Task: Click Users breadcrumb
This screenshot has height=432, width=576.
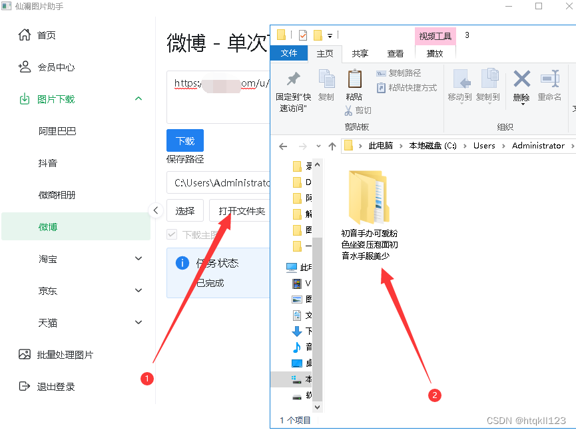Action: click(x=484, y=146)
